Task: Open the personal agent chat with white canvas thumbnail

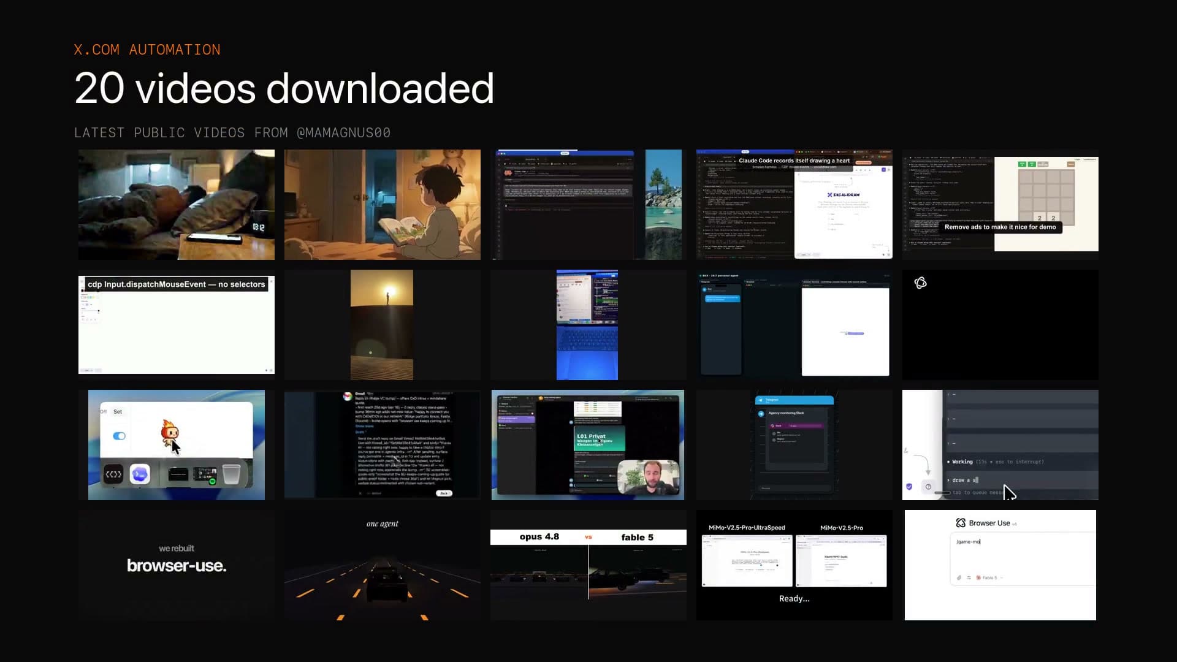Action: (794, 325)
